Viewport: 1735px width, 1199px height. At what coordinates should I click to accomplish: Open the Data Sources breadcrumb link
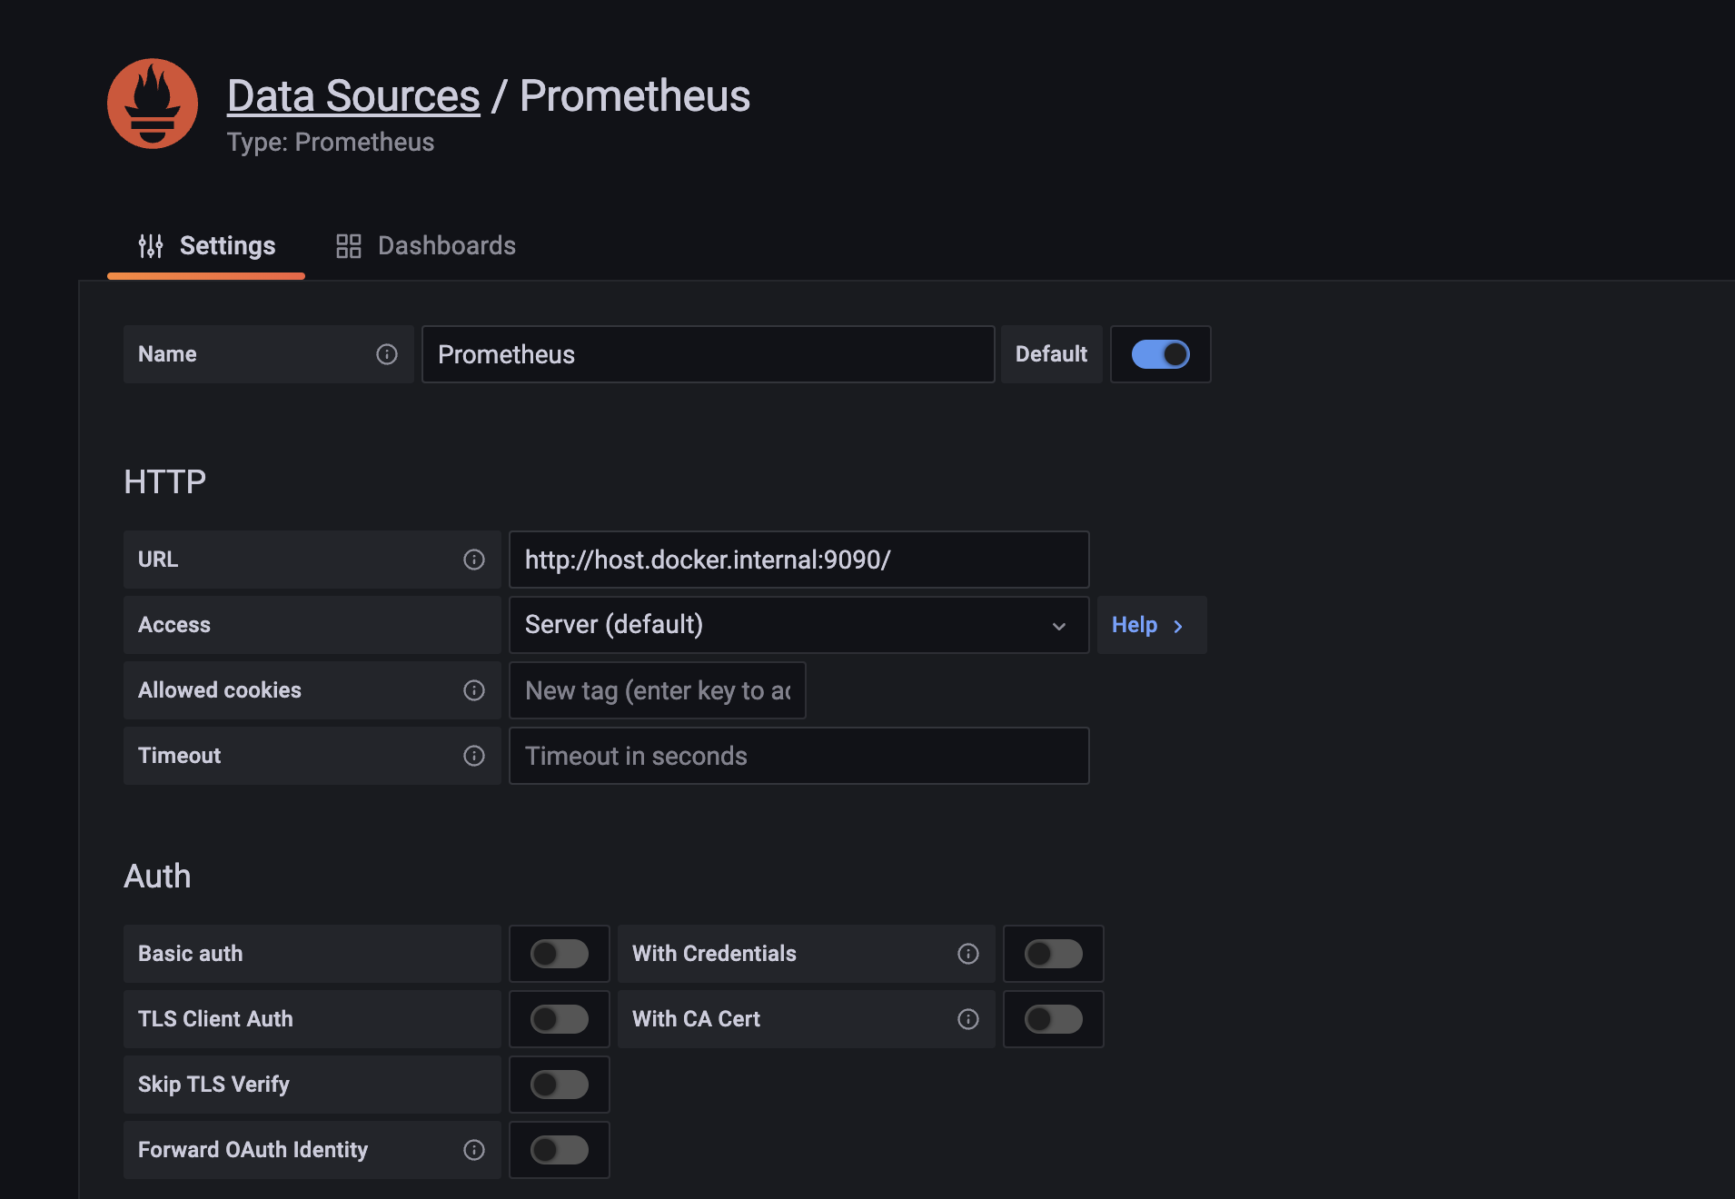pos(353,96)
